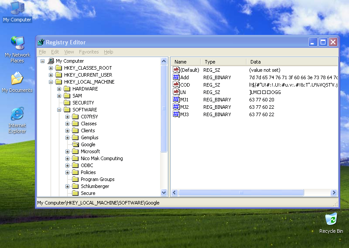Select the My Network Places desktop icon
The height and width of the screenshot is (248, 349).
tap(17, 50)
